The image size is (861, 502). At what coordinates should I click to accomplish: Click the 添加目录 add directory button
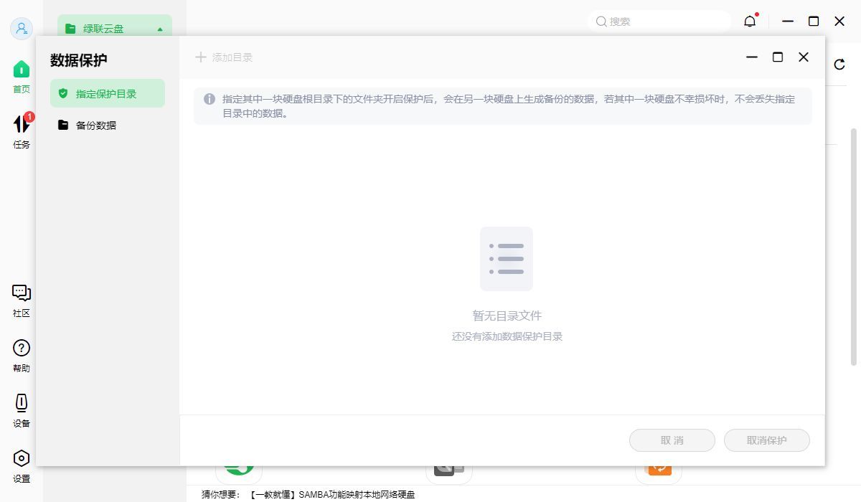coord(225,57)
